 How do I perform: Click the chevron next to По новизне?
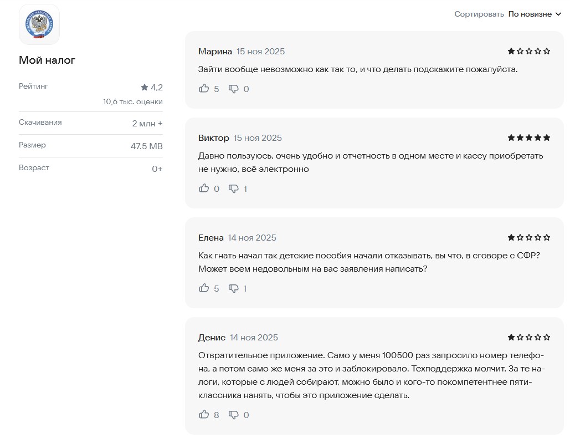tap(558, 14)
